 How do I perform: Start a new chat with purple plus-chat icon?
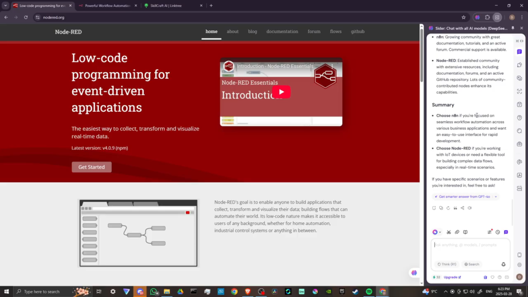(x=506, y=232)
